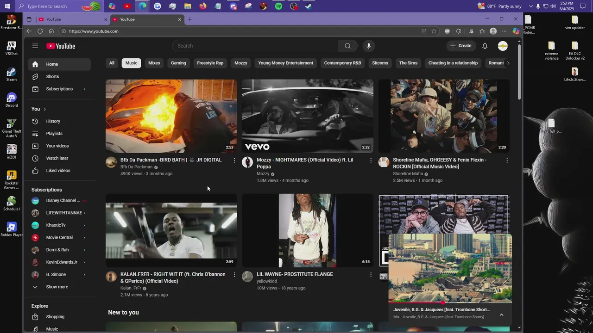Open Liked videos in the sidebar
Viewport: 593px width, 333px height.
coord(59,171)
